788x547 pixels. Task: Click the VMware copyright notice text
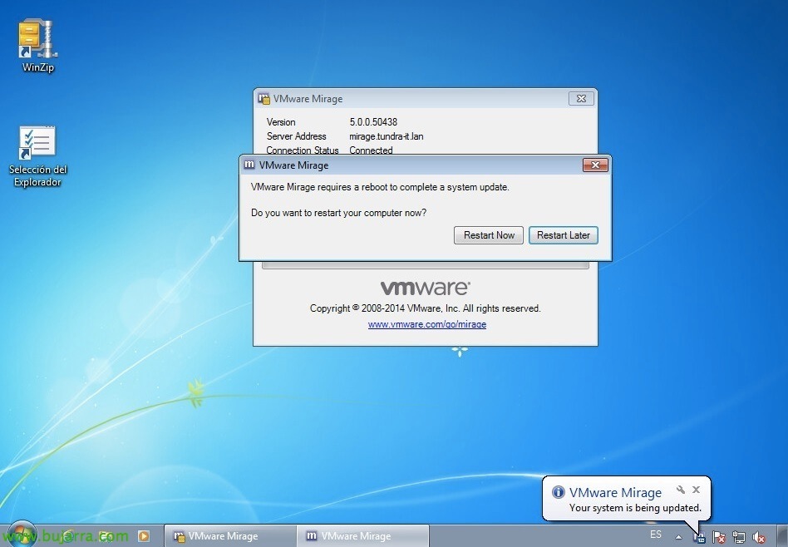(425, 308)
